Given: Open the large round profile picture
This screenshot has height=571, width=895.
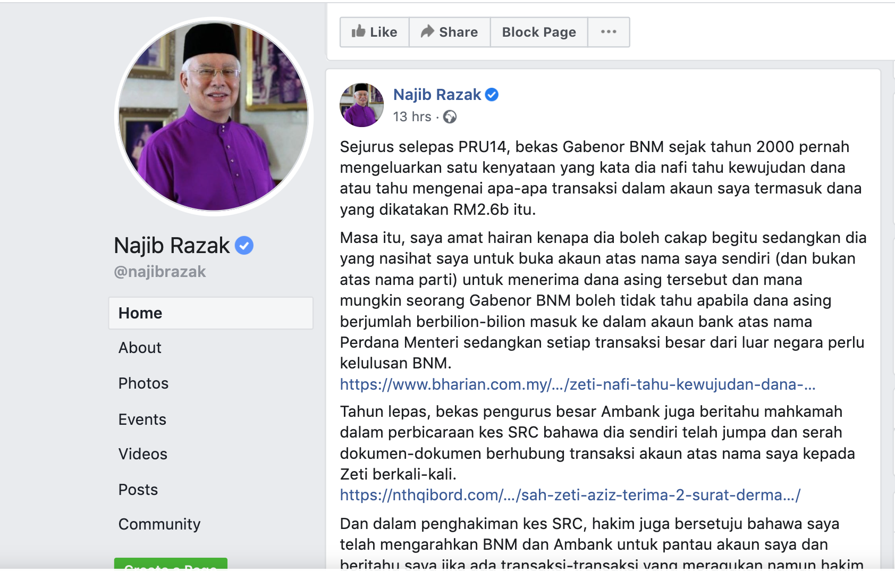Looking at the screenshot, I should click(214, 116).
